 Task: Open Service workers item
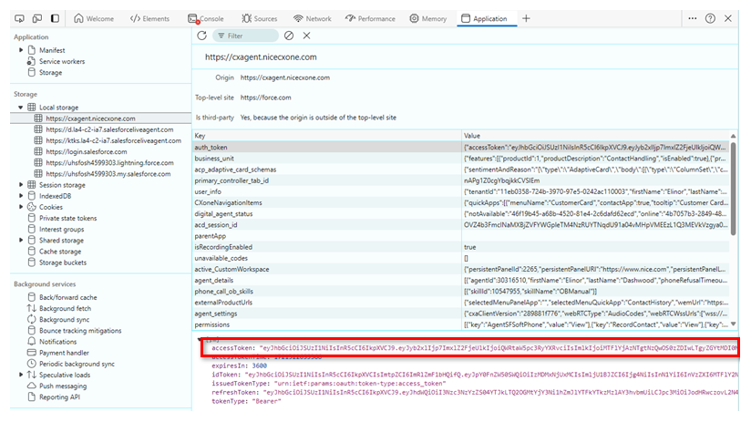[x=62, y=61]
